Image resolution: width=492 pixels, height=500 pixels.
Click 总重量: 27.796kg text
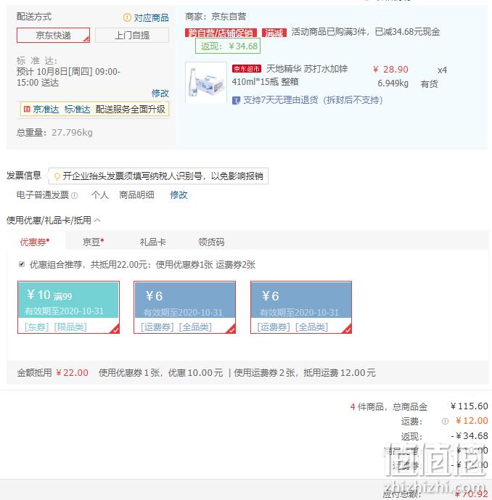(54, 132)
